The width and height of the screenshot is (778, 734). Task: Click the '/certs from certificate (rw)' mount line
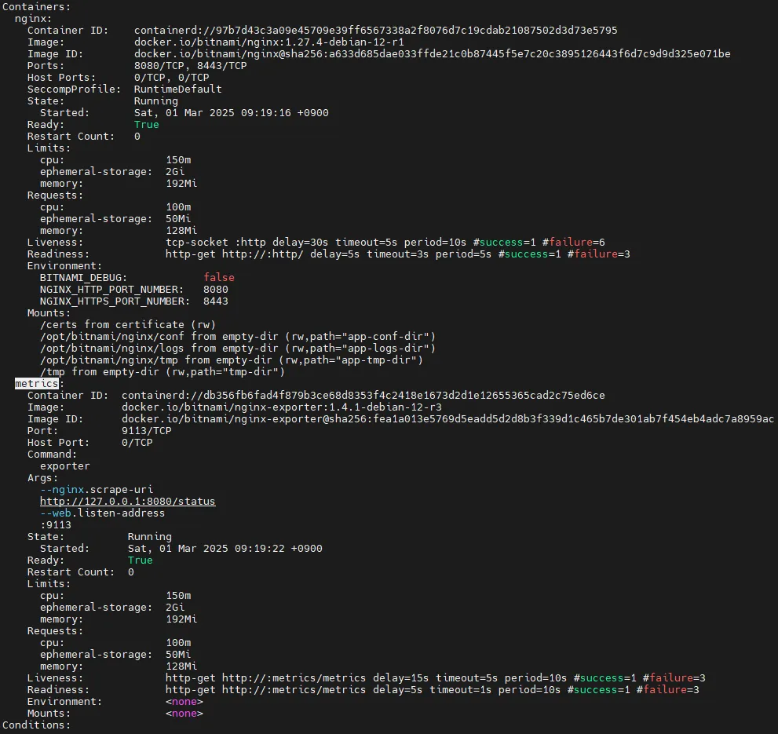128,324
